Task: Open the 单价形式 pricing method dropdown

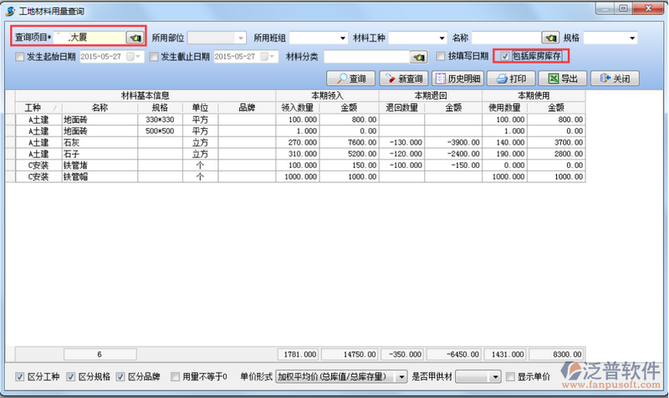Action: point(402,377)
